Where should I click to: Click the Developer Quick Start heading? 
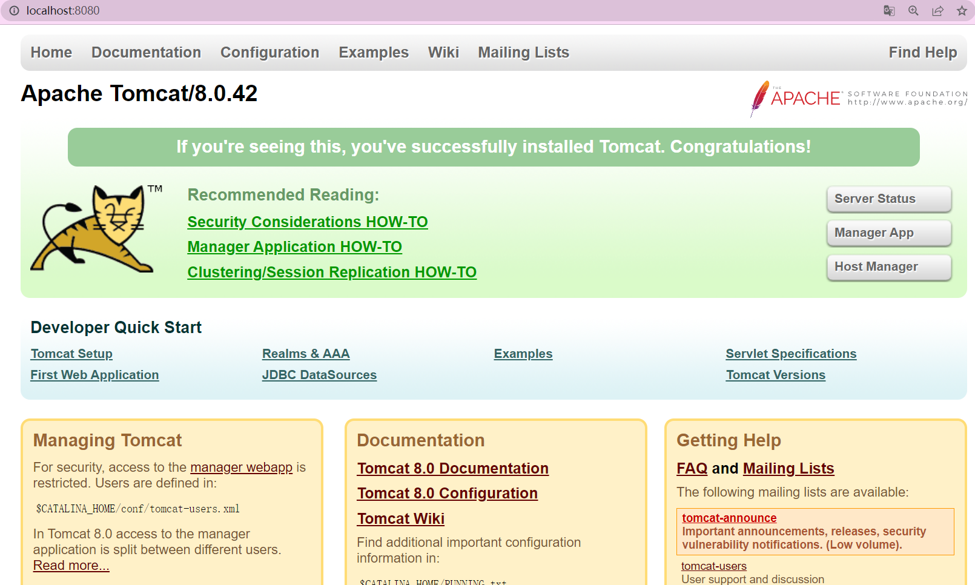tap(116, 328)
